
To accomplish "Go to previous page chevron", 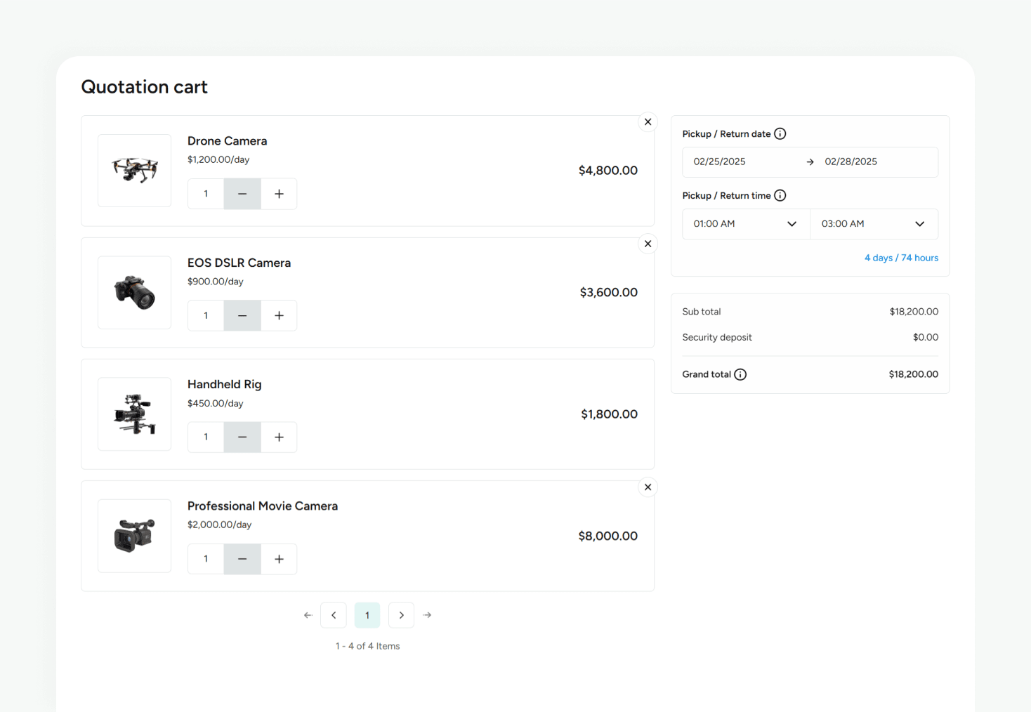I will click(334, 615).
